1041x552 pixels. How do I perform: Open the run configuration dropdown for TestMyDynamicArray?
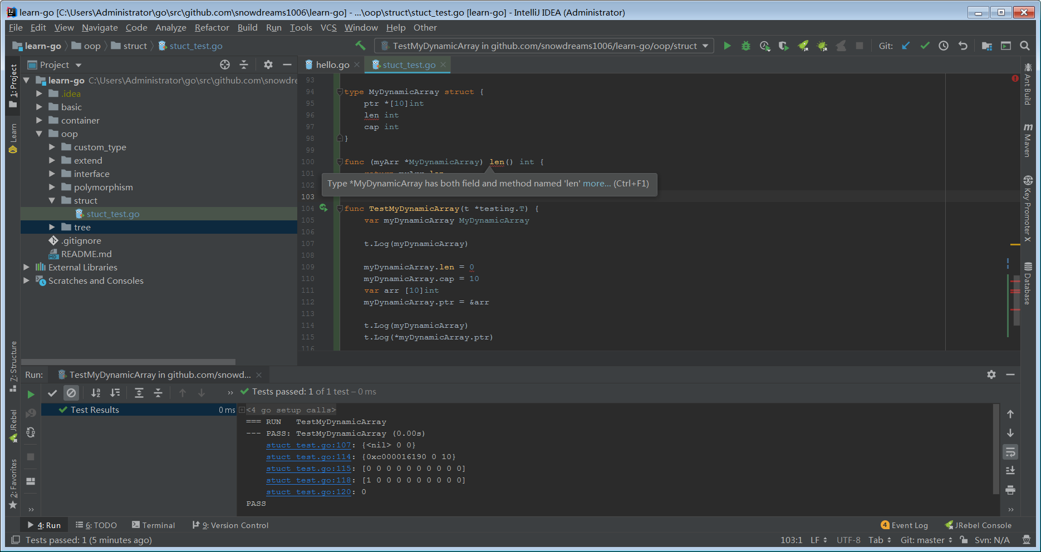click(705, 46)
